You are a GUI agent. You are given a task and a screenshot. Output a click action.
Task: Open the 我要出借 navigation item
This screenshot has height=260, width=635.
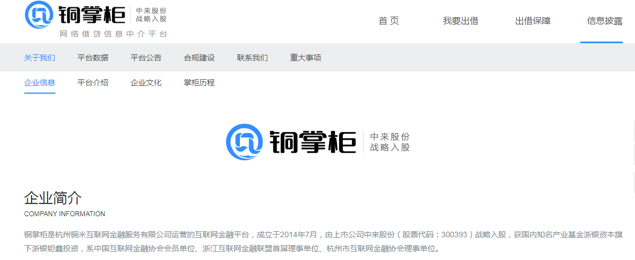460,21
